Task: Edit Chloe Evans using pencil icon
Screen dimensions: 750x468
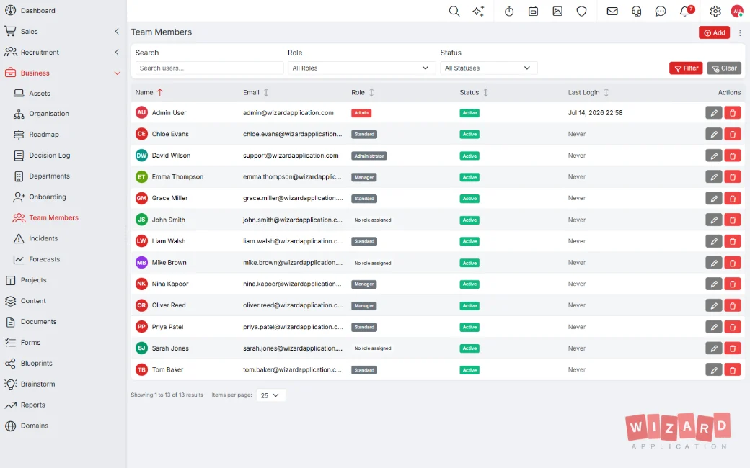Action: [714, 134]
